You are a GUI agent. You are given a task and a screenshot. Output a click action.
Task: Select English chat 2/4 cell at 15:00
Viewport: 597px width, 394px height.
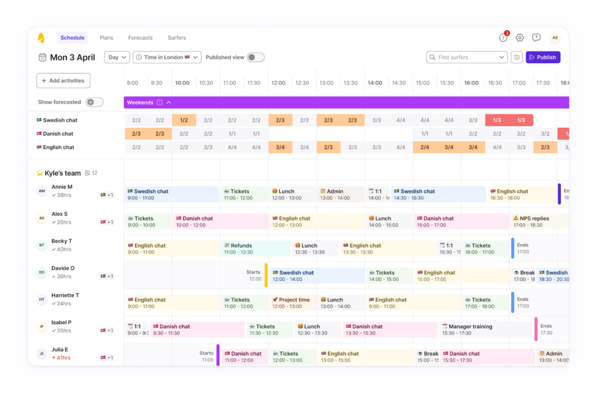point(425,147)
